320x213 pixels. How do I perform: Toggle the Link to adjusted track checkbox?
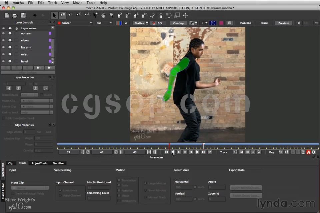[3, 118]
